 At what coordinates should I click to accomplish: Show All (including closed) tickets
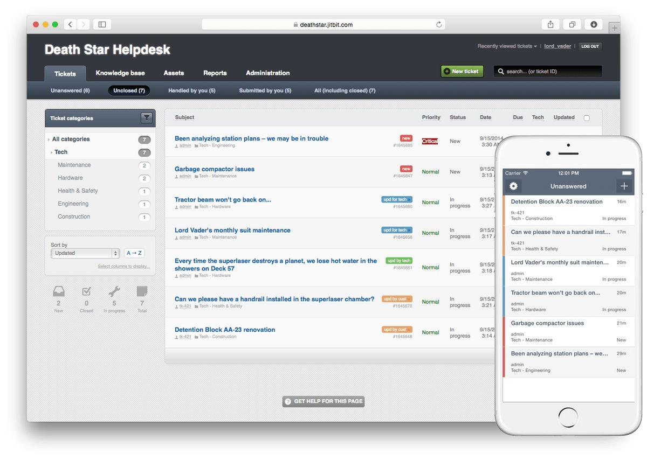point(345,90)
